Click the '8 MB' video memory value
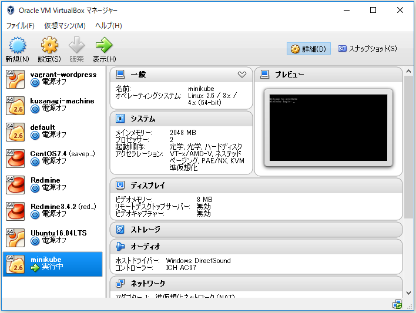This screenshot has width=416, height=313. (x=204, y=200)
